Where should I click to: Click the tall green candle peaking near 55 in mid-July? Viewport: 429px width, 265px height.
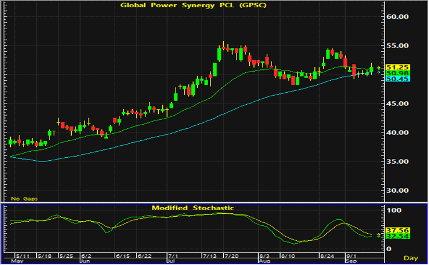(219, 54)
